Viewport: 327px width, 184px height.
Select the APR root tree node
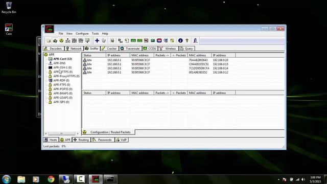(x=51, y=55)
